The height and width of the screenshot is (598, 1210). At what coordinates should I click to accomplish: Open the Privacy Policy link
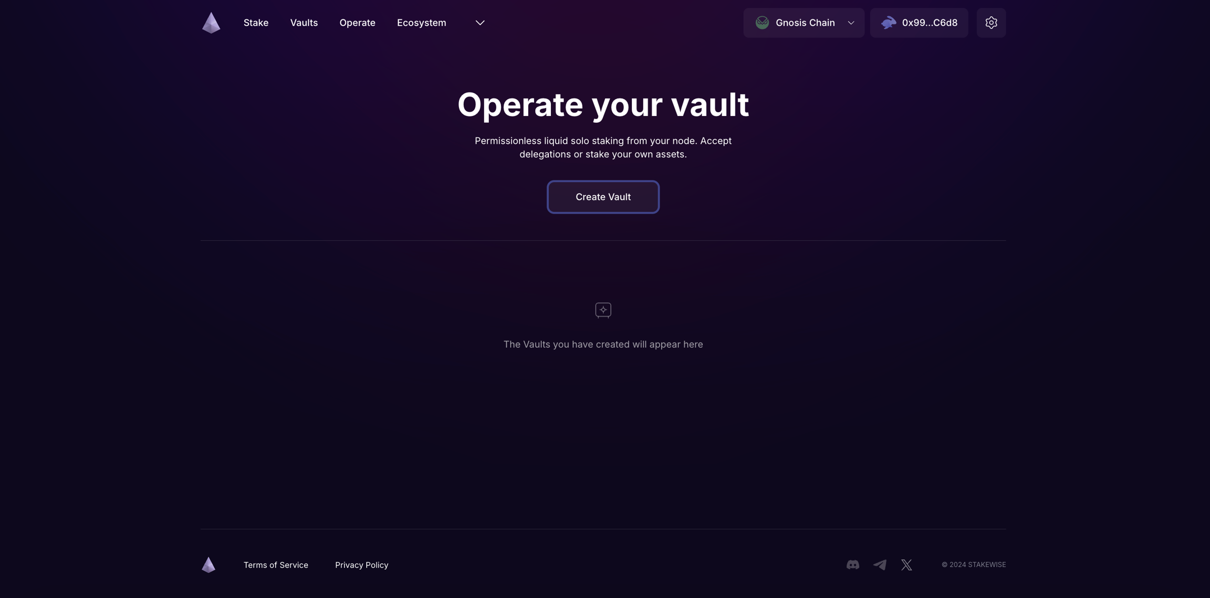pos(361,564)
